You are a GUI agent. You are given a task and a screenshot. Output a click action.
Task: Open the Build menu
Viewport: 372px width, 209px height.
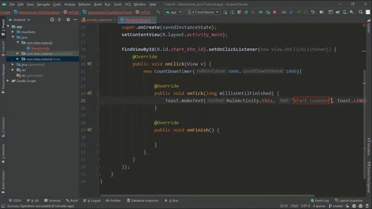pyautogui.click(x=98, y=4)
